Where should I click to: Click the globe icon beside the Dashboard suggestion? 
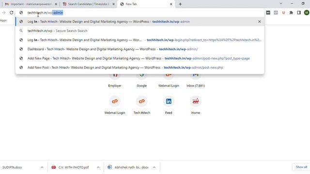(x=21, y=49)
